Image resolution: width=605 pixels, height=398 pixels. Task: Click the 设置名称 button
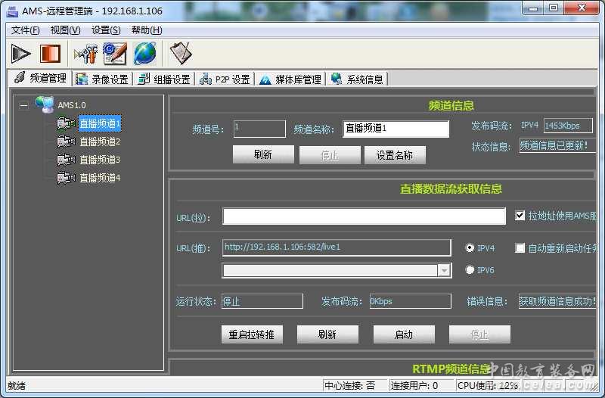tap(395, 155)
